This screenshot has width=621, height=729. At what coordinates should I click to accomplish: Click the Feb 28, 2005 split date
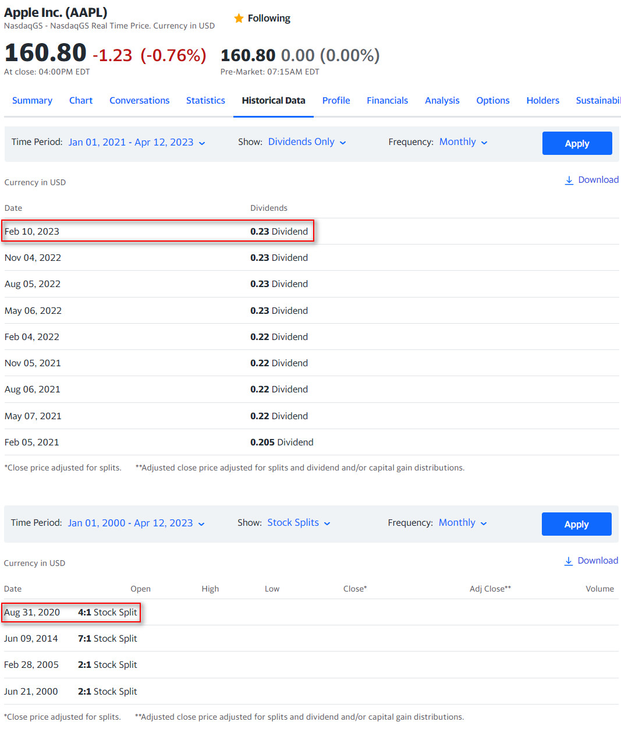click(x=31, y=665)
